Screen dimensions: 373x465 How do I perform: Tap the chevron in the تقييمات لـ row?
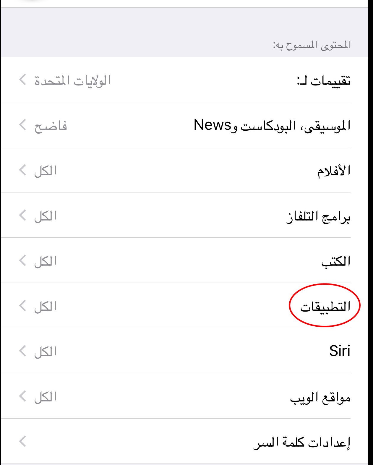tap(23, 80)
